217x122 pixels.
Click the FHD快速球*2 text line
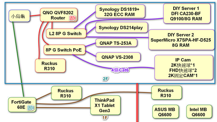point(183,70)
